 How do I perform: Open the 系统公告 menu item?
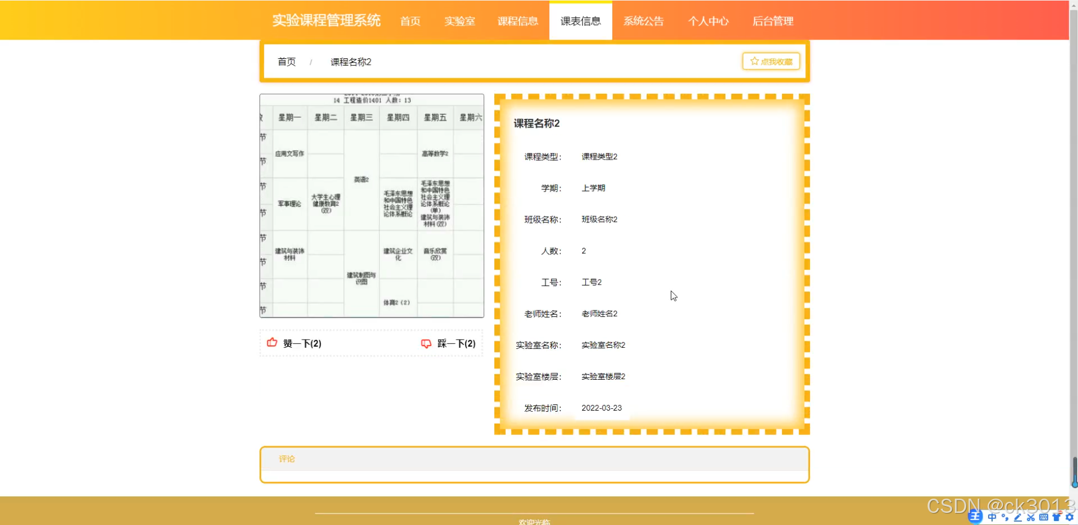point(644,21)
